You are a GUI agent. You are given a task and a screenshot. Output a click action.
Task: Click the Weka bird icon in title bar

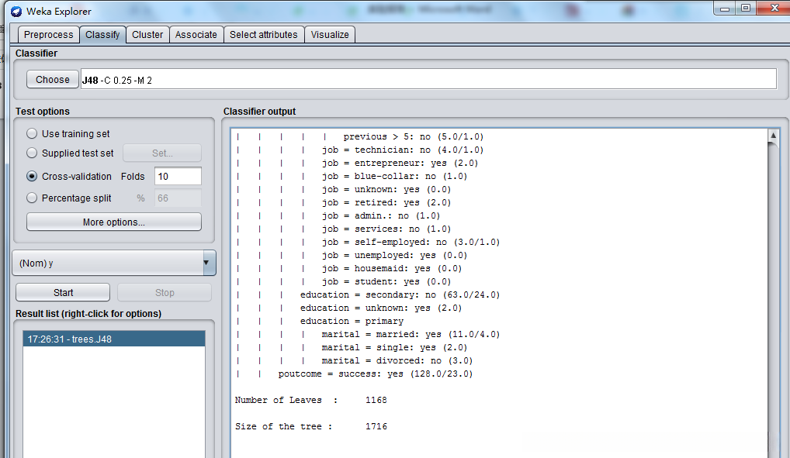(16, 11)
